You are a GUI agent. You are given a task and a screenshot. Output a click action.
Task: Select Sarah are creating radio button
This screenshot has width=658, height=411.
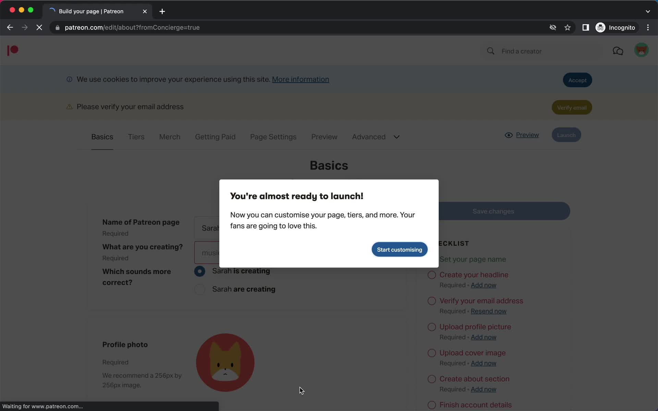coord(199,289)
